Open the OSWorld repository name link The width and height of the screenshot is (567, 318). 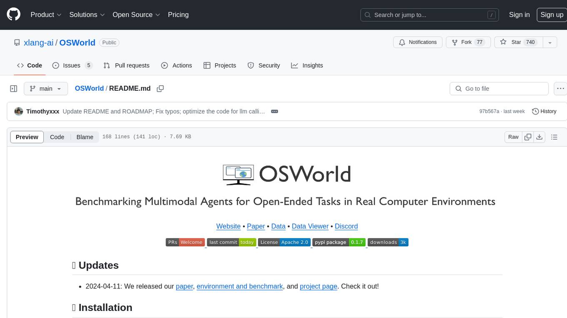(x=77, y=42)
